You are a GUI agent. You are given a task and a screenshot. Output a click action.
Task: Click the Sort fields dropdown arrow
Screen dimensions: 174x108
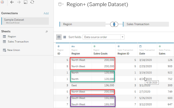click(123, 37)
